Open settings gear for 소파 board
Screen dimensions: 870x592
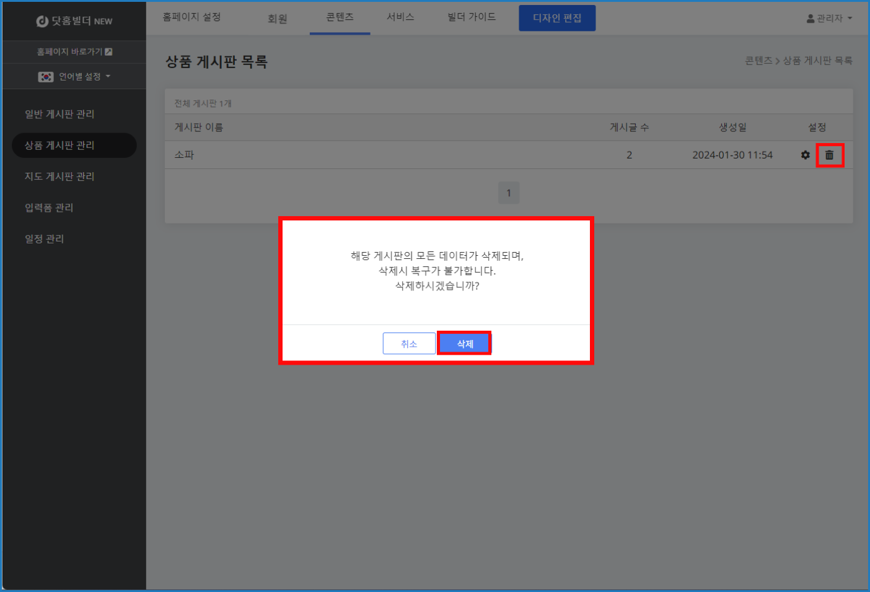point(805,155)
